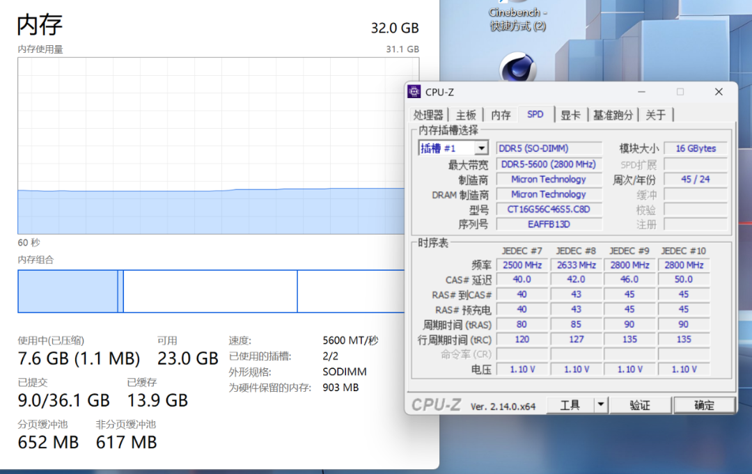Image resolution: width=752 pixels, height=474 pixels.
Task: Select the 2633 MHz frequency cell
Action: (x=576, y=265)
